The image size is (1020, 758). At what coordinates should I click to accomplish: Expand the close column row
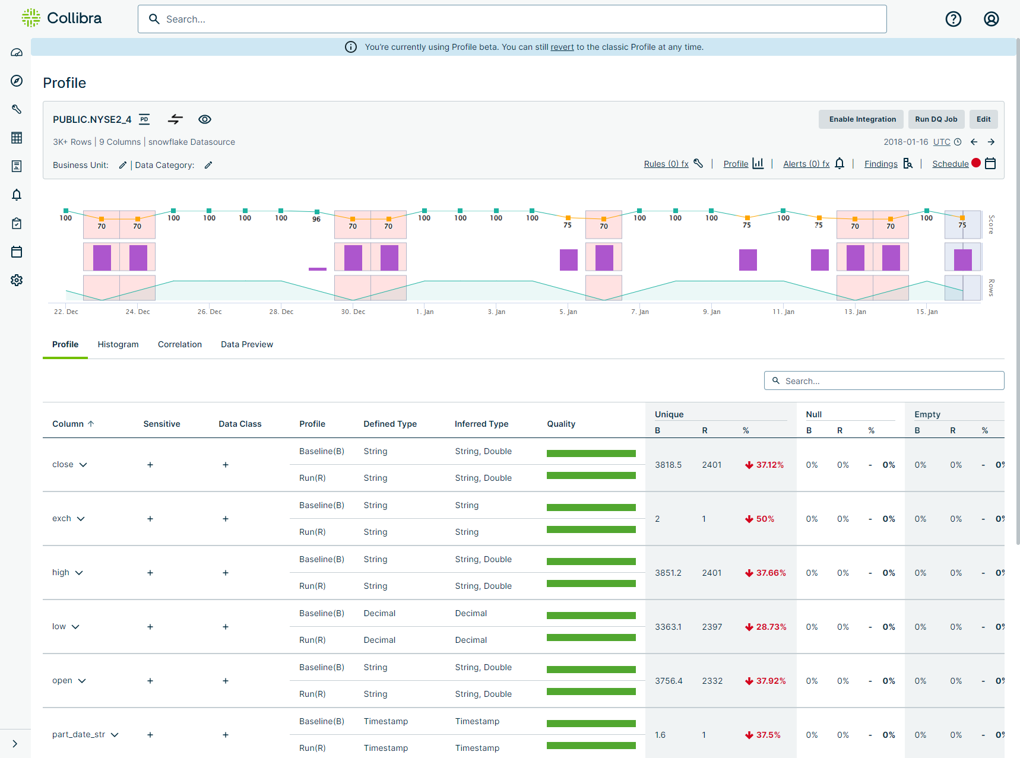[83, 465]
